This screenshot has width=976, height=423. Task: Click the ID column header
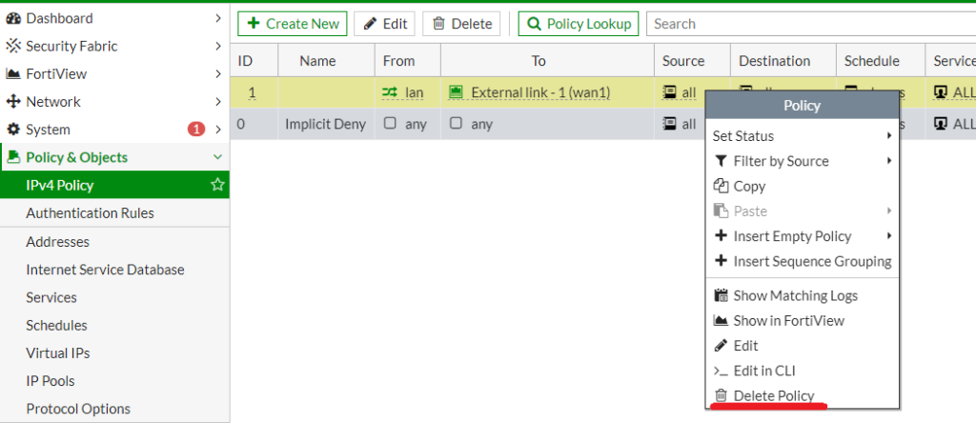(x=254, y=61)
